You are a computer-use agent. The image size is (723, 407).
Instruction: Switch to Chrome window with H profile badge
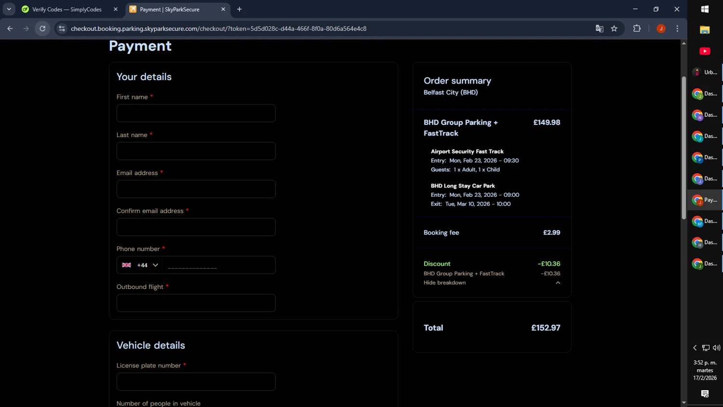705,242
